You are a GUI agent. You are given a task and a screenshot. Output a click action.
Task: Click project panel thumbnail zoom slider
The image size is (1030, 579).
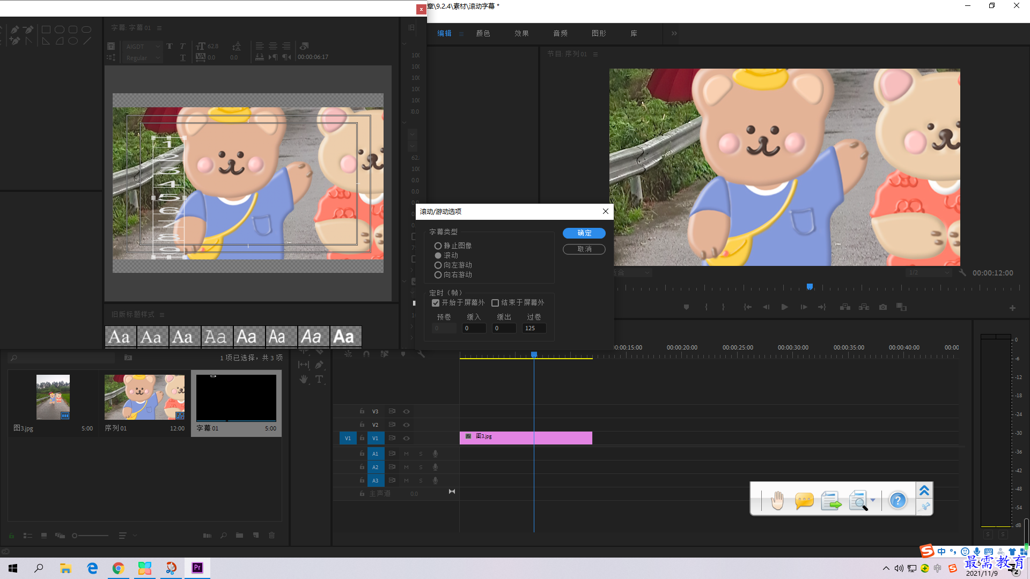point(90,535)
